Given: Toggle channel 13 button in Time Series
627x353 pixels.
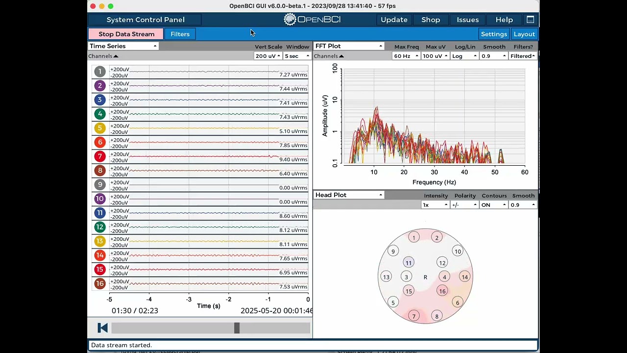Looking at the screenshot, I should 100,241.
